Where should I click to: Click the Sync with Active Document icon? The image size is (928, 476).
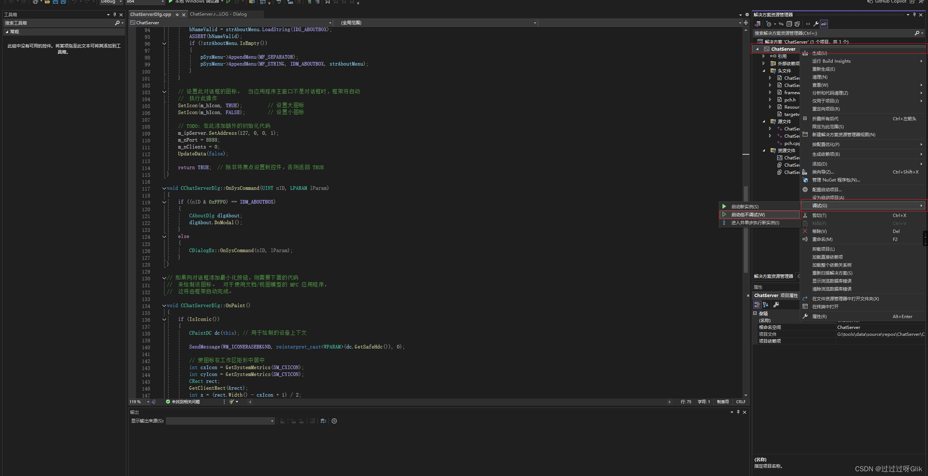[x=781, y=24]
